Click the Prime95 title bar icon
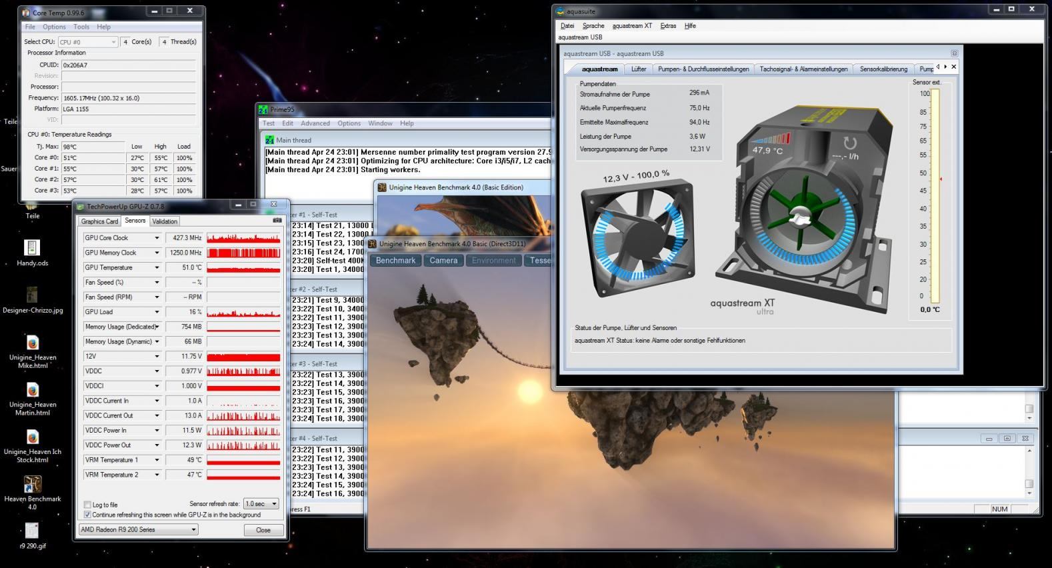The width and height of the screenshot is (1052, 568). 263,109
